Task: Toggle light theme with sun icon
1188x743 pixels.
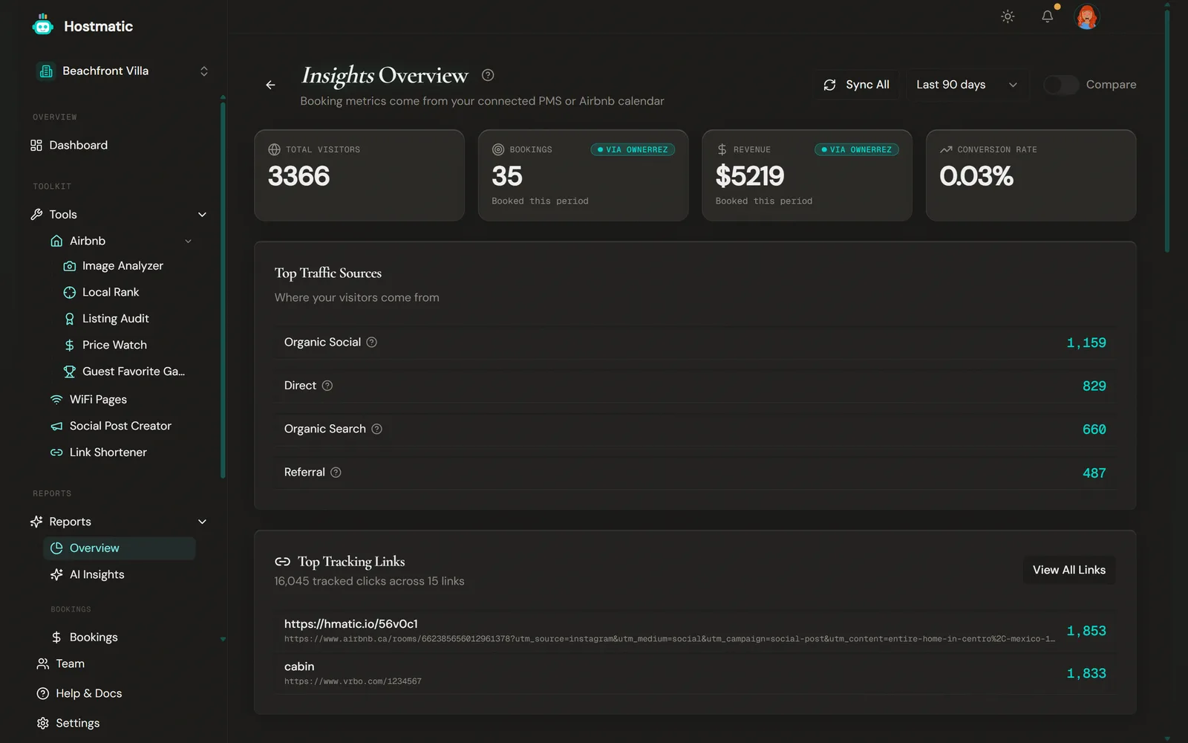Action: pyautogui.click(x=1008, y=16)
